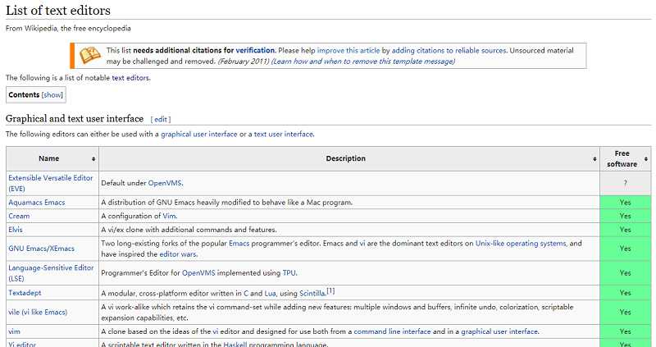The image size is (656, 347).
Task: Open the 'text editors' link in intro sentence
Action: tap(130, 78)
